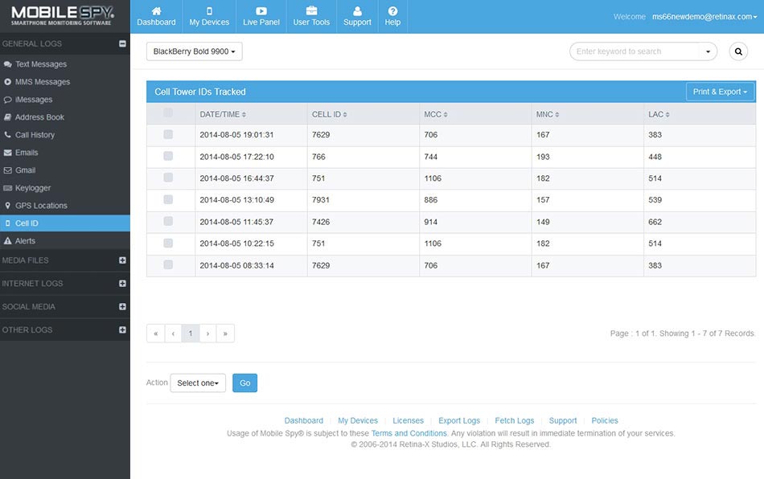The width and height of the screenshot is (764, 479).
Task: Open the Help question mark icon
Action: click(392, 12)
